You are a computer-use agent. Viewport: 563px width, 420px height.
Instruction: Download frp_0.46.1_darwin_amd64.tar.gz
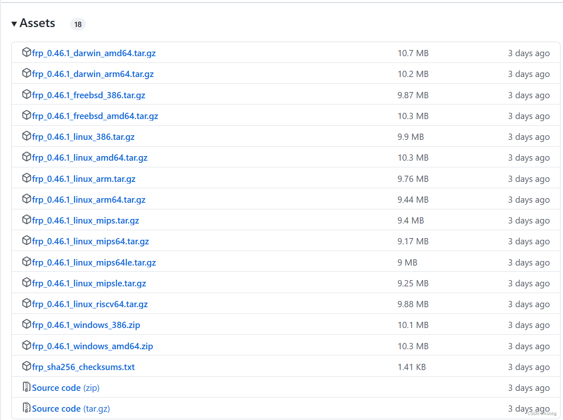tap(94, 53)
